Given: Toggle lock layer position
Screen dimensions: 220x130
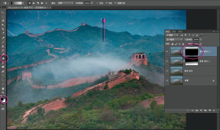Looking at the screenshot, I should click(179, 44).
